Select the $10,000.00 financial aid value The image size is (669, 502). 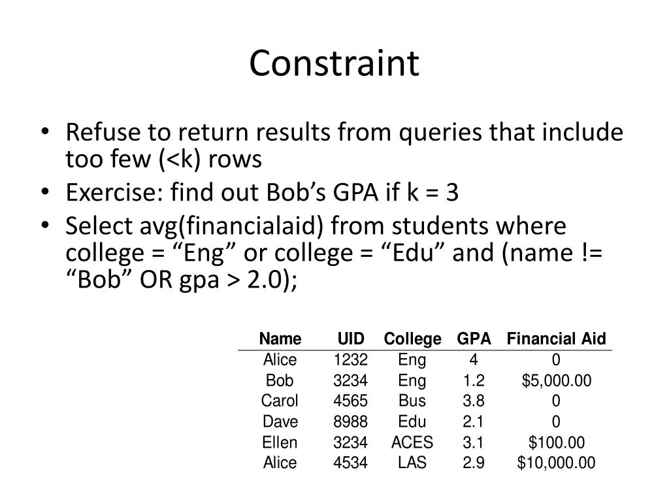[556, 463]
